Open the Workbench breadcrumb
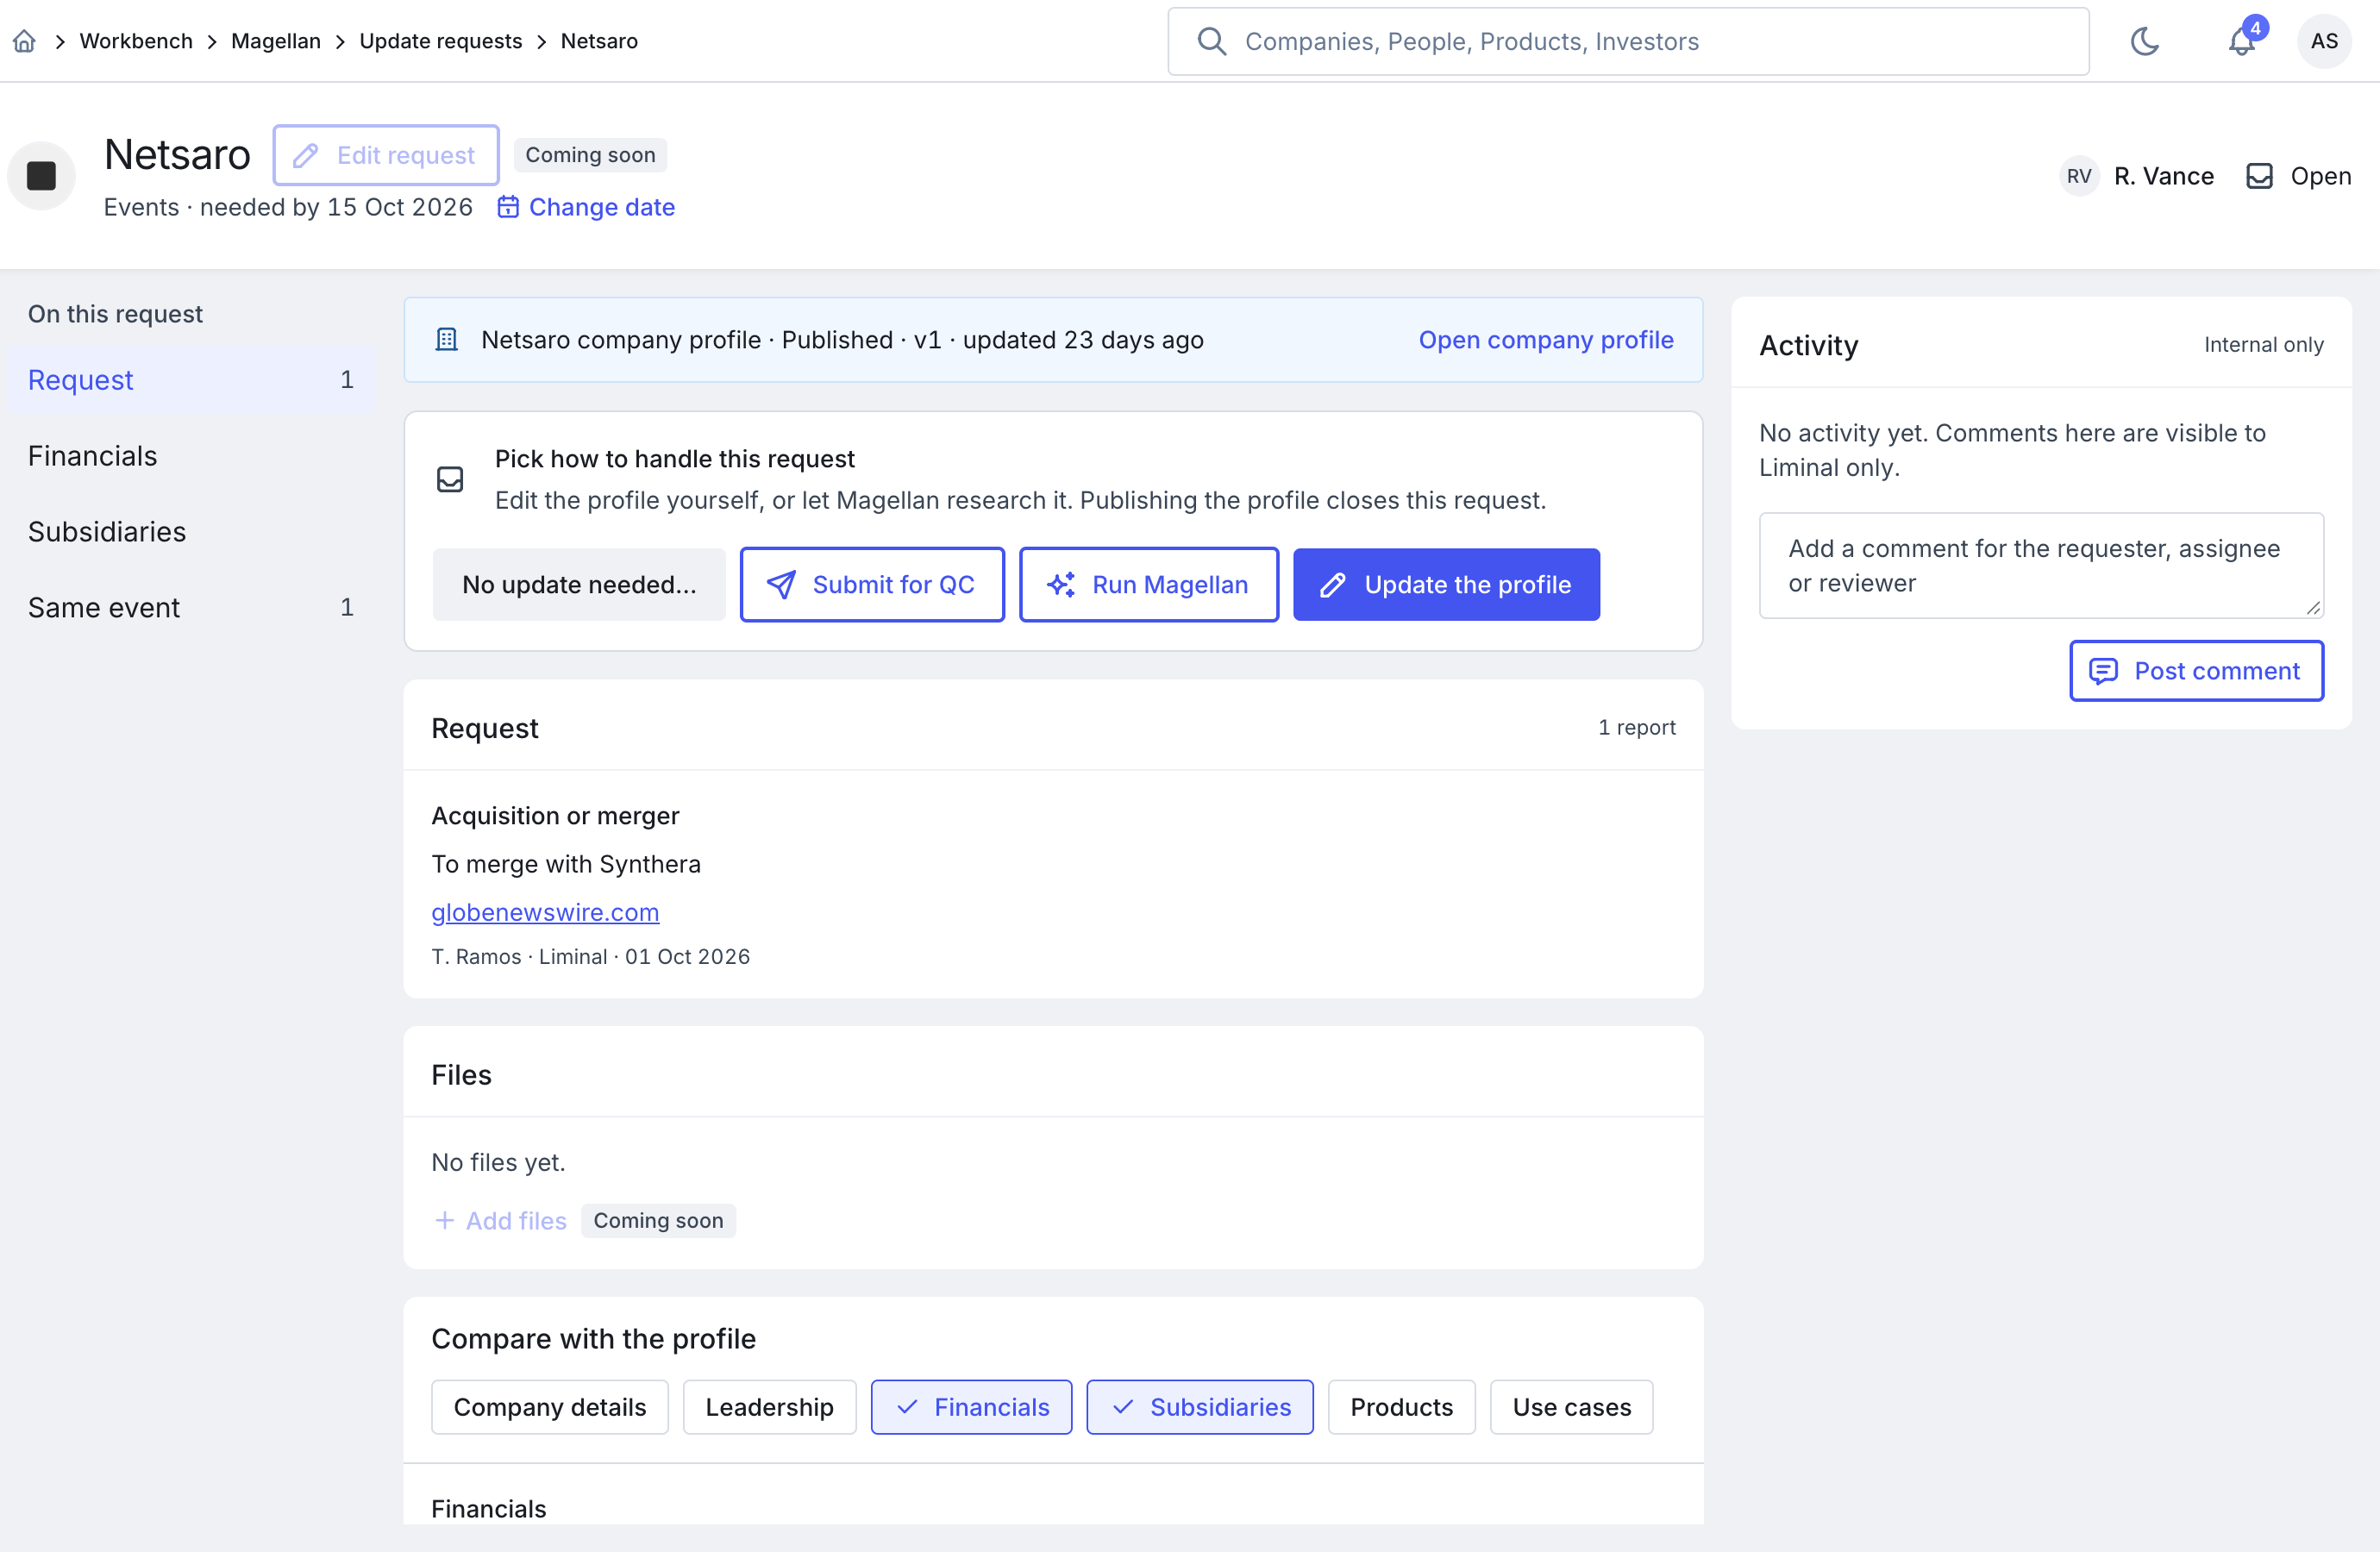Viewport: 2380px width, 1552px height. pos(136,41)
